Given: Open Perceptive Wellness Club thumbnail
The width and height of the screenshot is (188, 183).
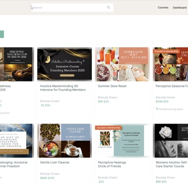Looking at the screenshot, I should tap(17, 64).
